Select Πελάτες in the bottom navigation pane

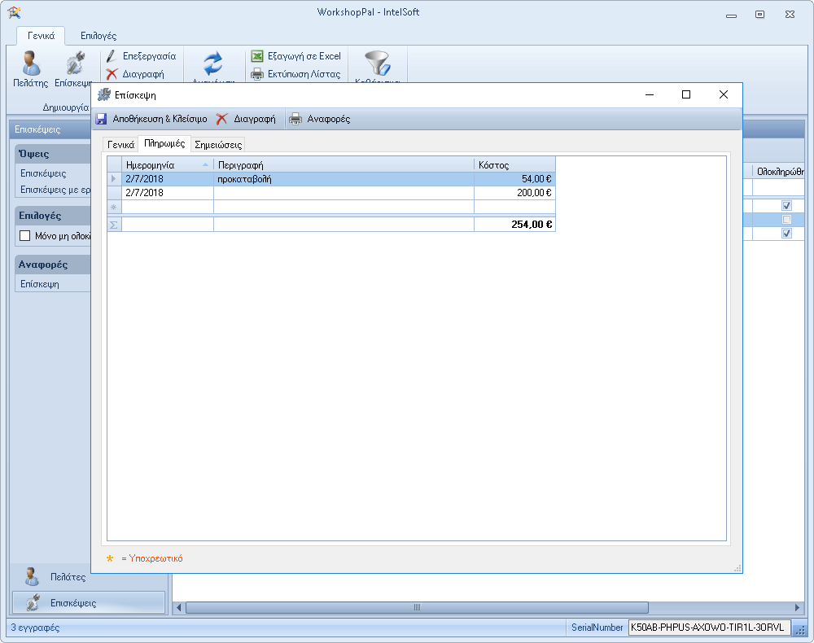(68, 576)
